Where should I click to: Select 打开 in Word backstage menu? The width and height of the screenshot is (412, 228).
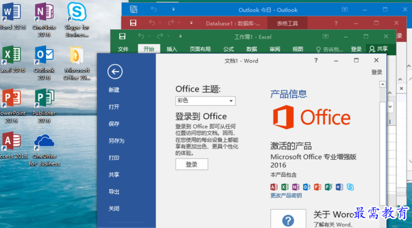[x=114, y=107]
